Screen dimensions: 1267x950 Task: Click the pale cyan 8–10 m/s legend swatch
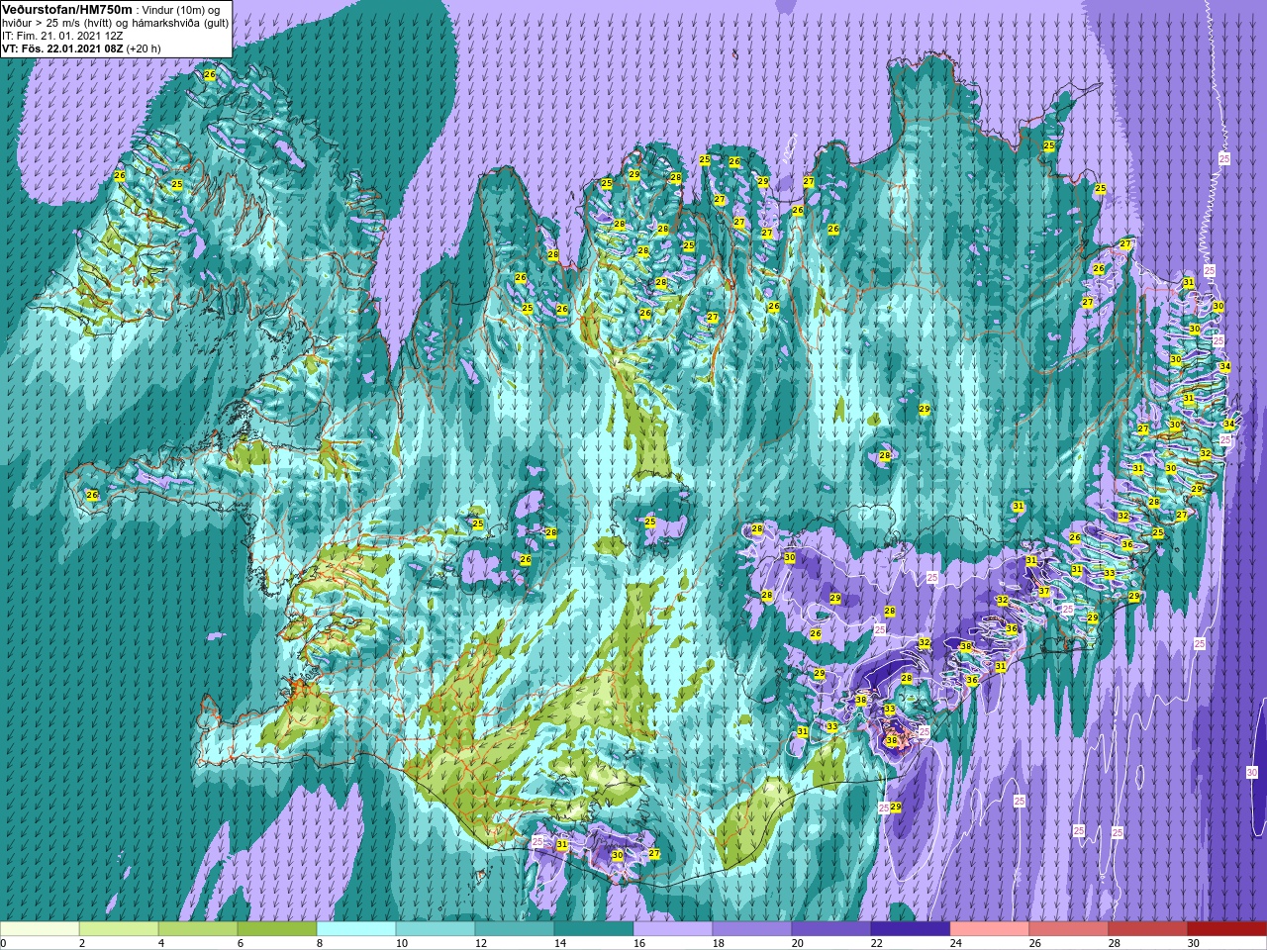coord(356,929)
